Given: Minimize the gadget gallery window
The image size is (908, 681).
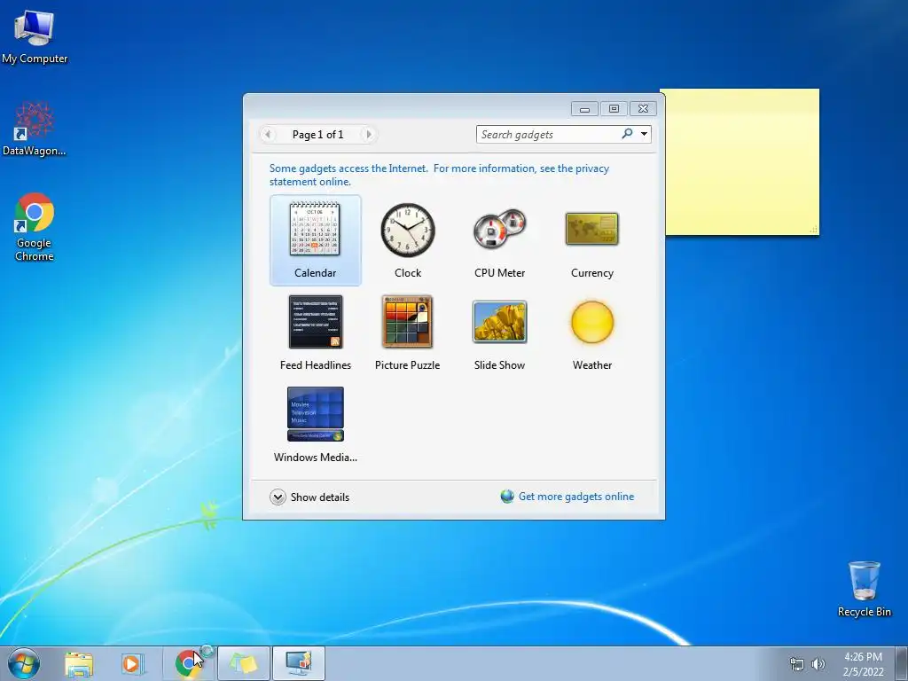Looking at the screenshot, I should (585, 109).
